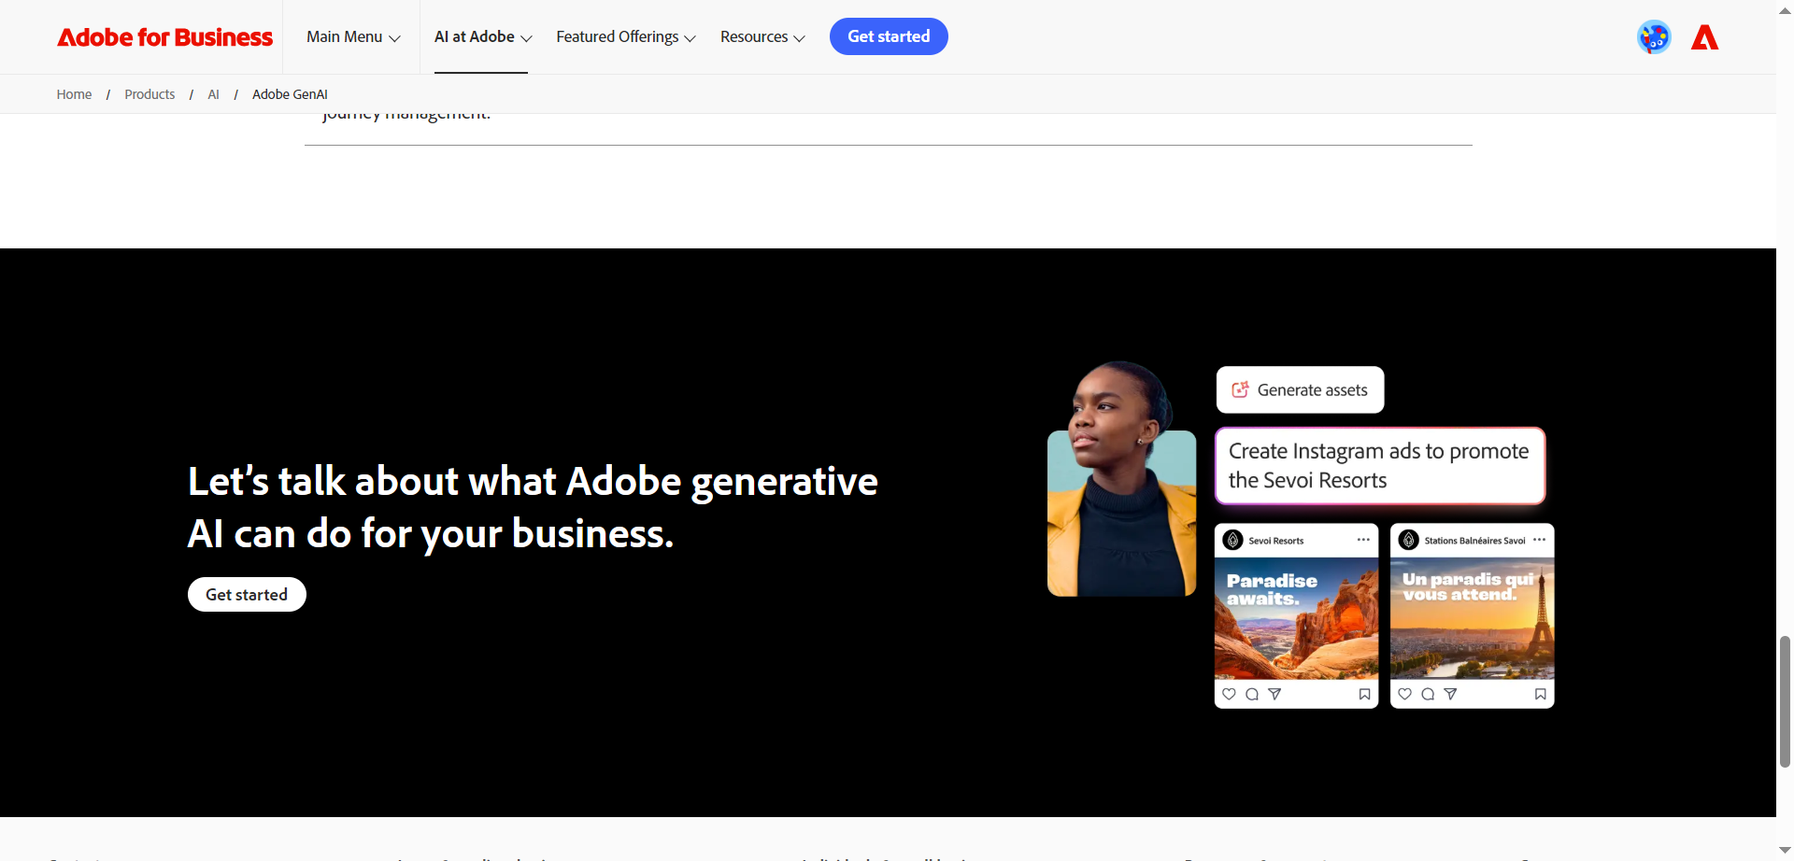Expand the Resources menu
1794x861 pixels.
click(762, 37)
